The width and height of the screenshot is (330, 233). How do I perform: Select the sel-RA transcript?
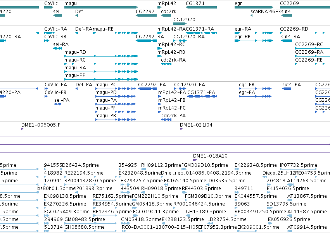click(58, 48)
